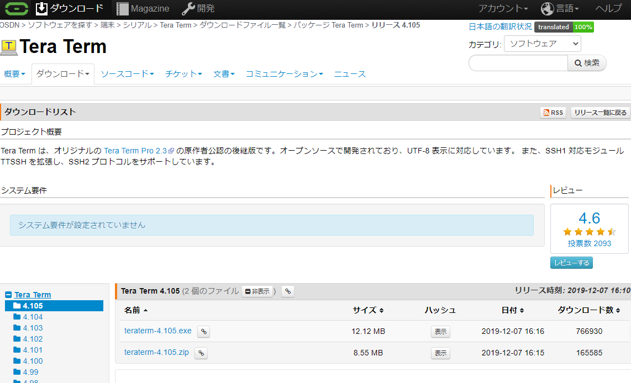Open シリアル breadcrumb link
The image size is (631, 383).
click(x=137, y=25)
